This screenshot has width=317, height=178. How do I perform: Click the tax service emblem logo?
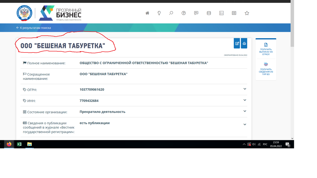(x=24, y=13)
